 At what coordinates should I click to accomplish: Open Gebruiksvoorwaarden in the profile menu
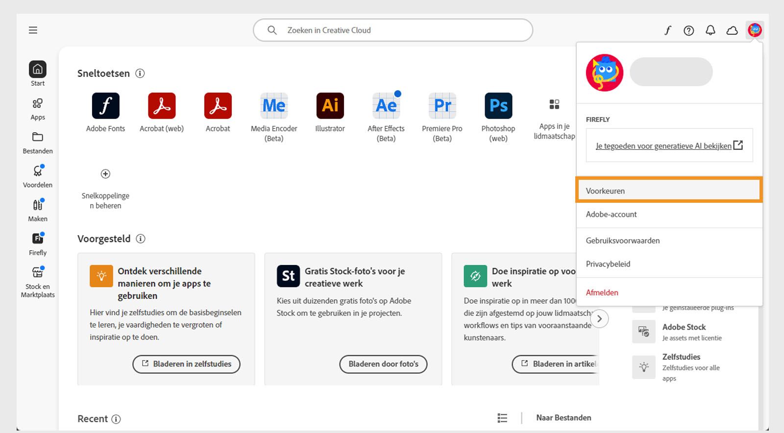pyautogui.click(x=669, y=241)
